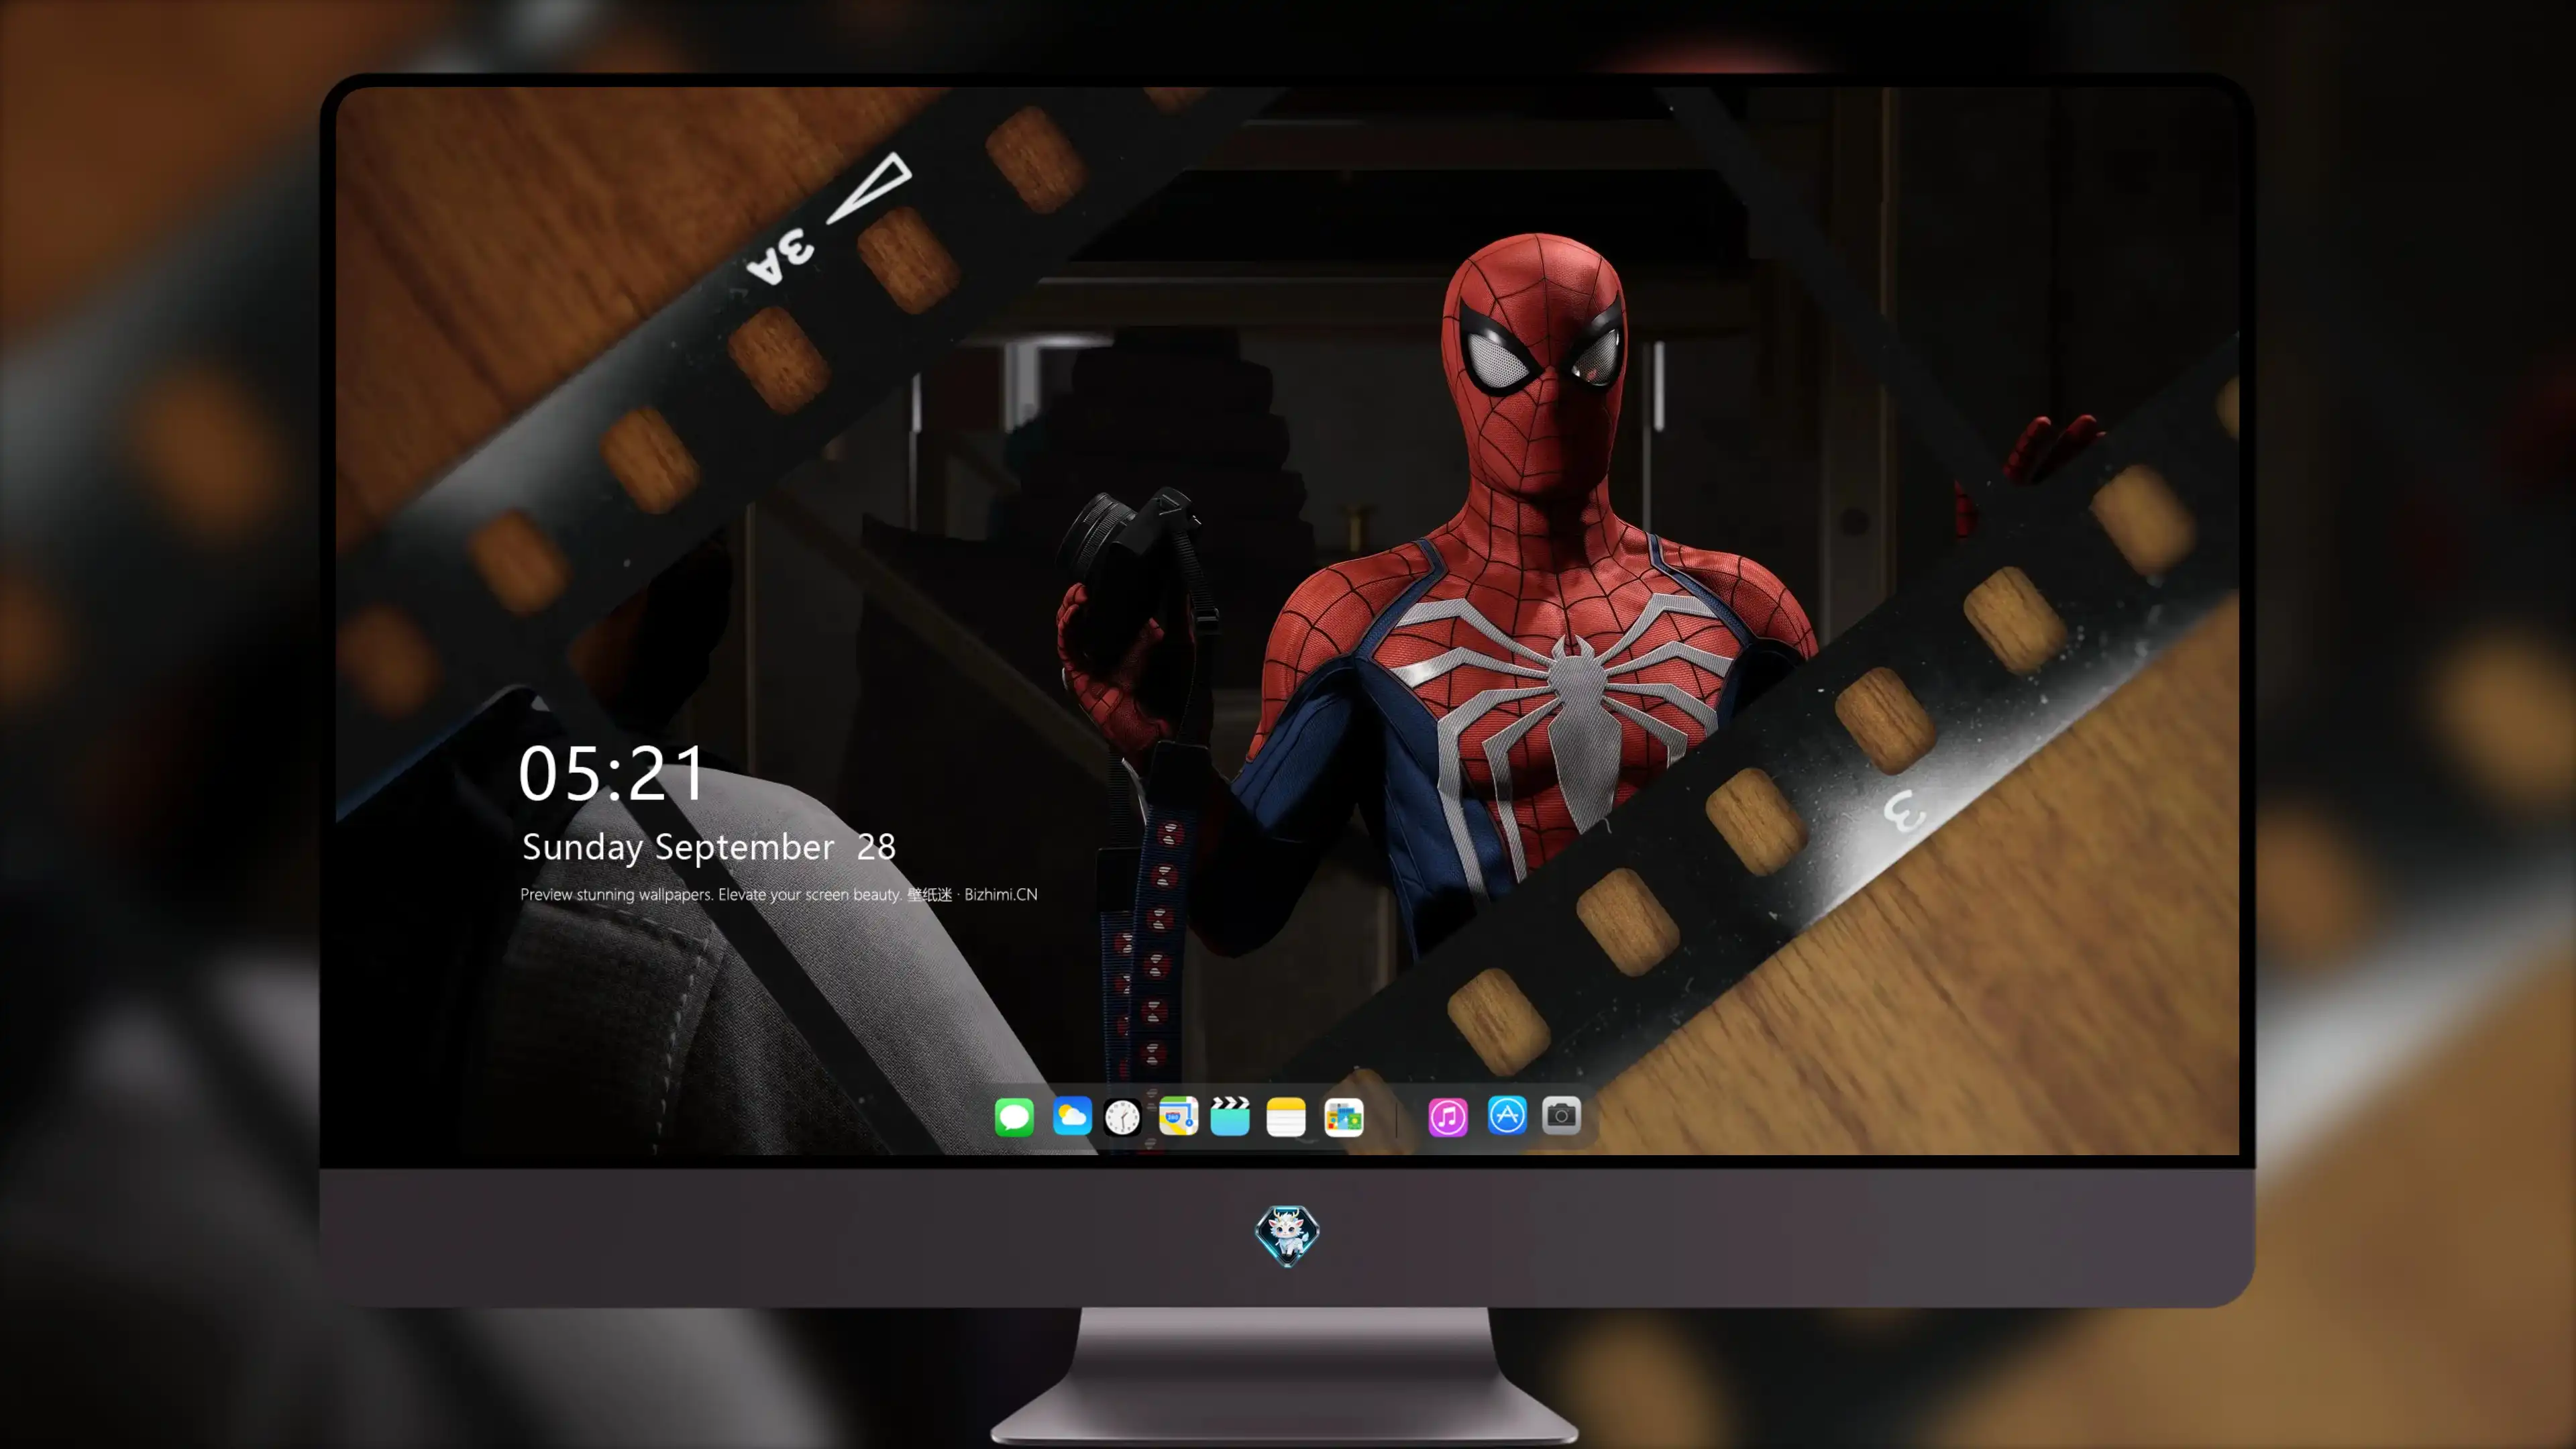This screenshot has height=1449, width=2576.
Task: Launch the Clock app from the dock
Action: (1122, 1116)
